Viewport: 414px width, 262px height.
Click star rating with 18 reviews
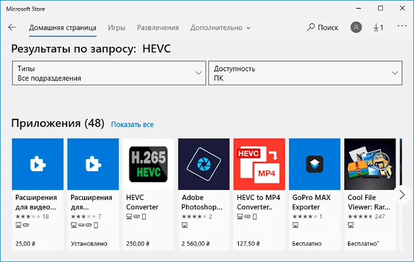(32, 217)
